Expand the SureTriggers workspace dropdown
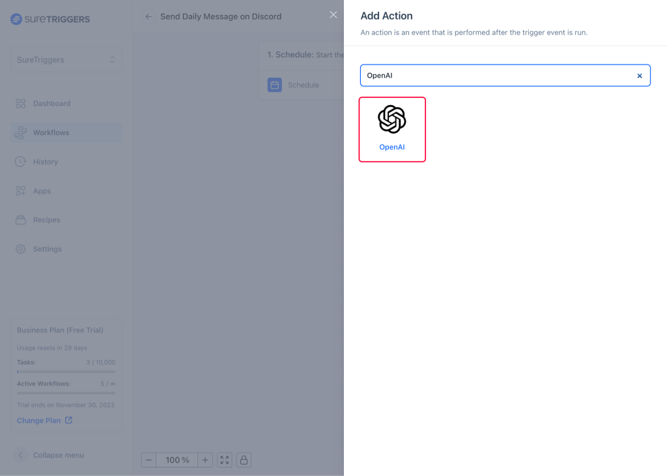 click(x=66, y=60)
